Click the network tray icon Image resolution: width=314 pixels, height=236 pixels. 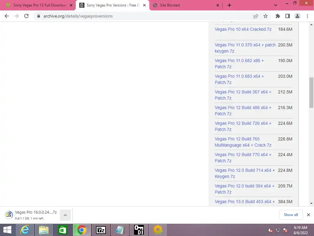pyautogui.click(x=278, y=230)
